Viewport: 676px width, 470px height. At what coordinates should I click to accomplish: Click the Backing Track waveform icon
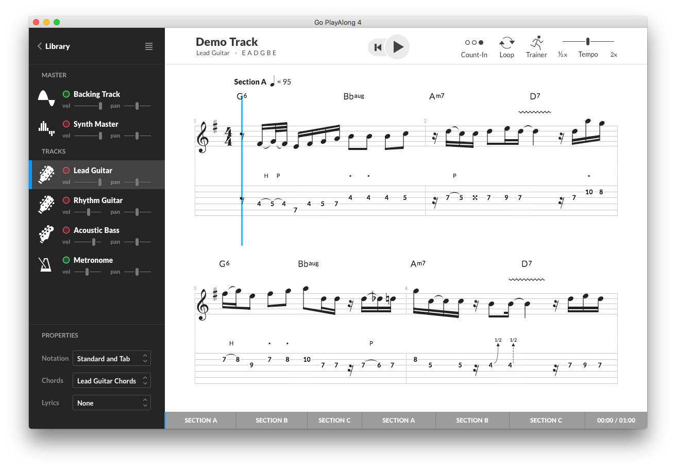pos(46,98)
